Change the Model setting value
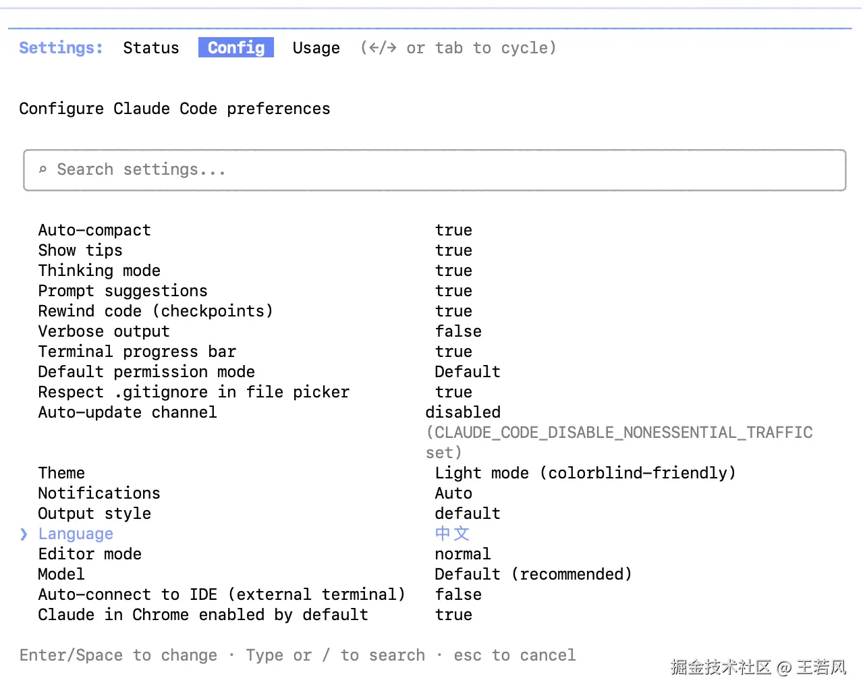 (x=533, y=574)
